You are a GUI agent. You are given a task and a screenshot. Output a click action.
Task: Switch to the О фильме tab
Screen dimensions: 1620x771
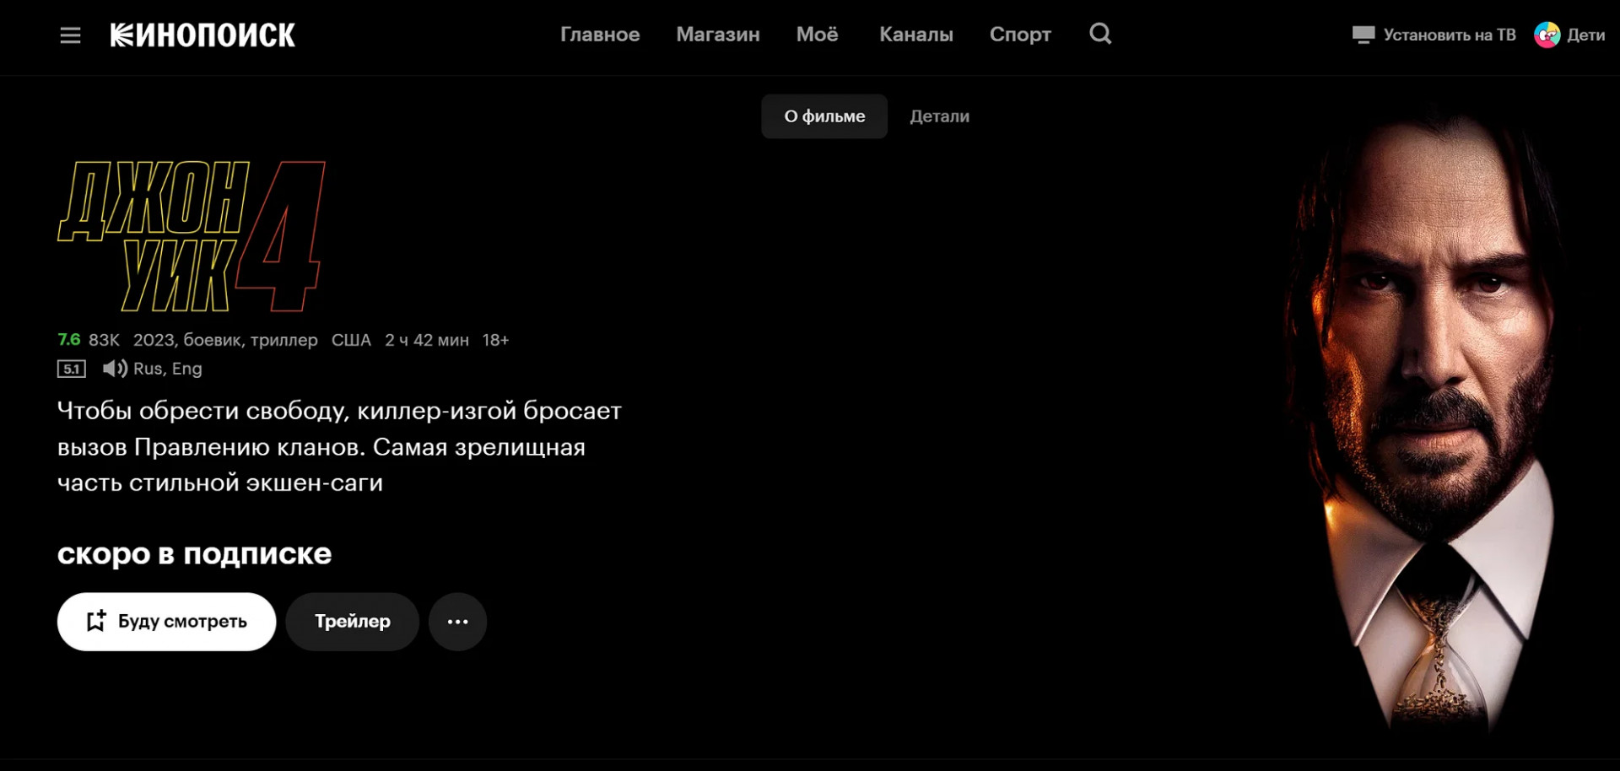tap(824, 116)
